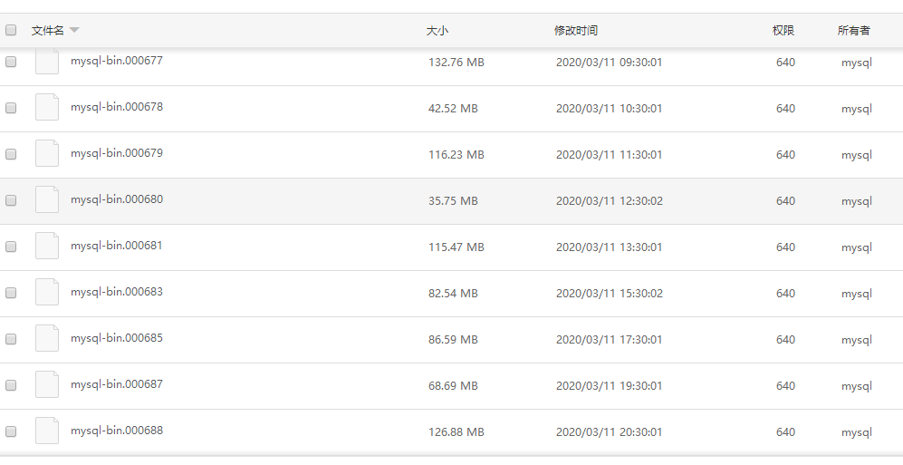Check the box for mysql-bin.000678

(11, 108)
